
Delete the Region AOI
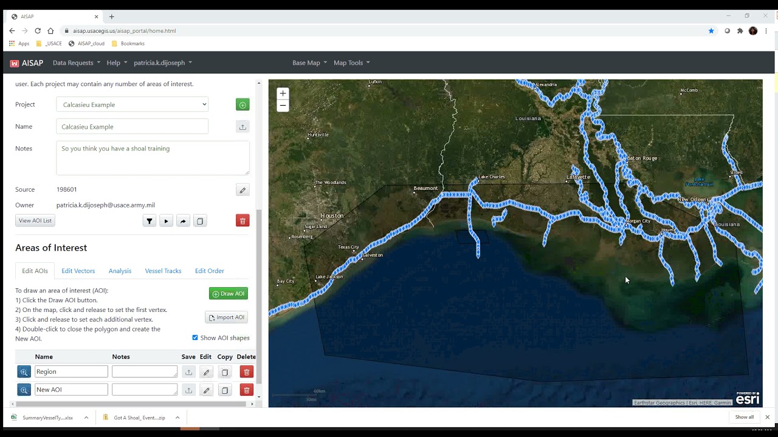click(246, 372)
